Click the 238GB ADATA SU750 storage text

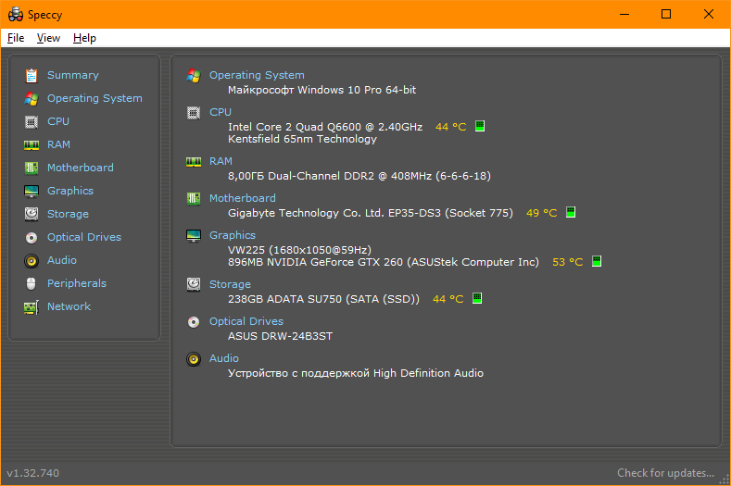click(x=323, y=299)
